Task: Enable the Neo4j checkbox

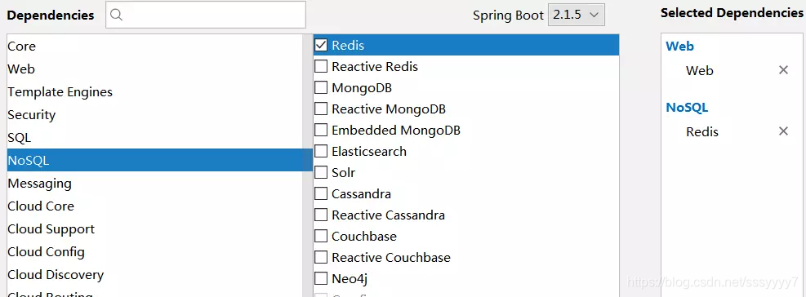Action: point(321,278)
